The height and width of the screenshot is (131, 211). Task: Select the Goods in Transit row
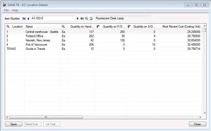click(x=35, y=49)
